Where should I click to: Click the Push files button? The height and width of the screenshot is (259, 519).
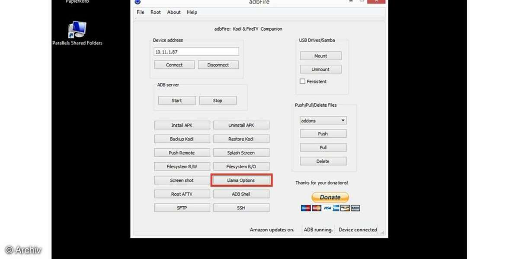(x=323, y=134)
